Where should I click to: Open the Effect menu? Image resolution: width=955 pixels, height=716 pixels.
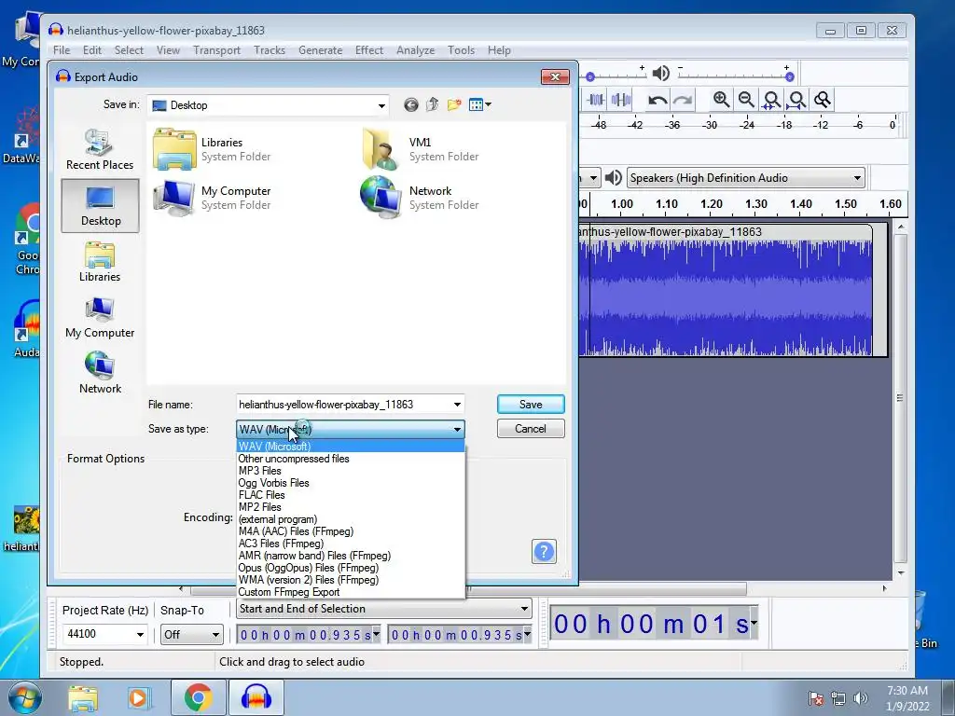pos(369,50)
